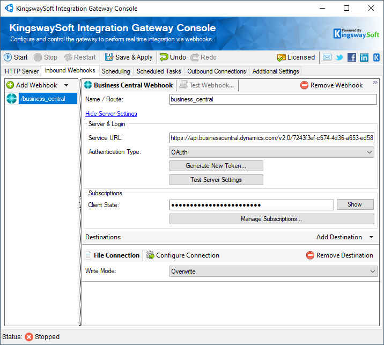
Task: Click the Configure Connection gear icon
Action: click(x=150, y=255)
